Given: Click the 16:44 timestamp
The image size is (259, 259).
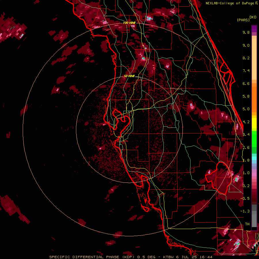Looking at the screenshot, I should pos(206,257).
